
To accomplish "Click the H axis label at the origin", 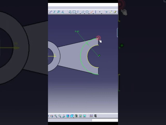I will 55,54.
